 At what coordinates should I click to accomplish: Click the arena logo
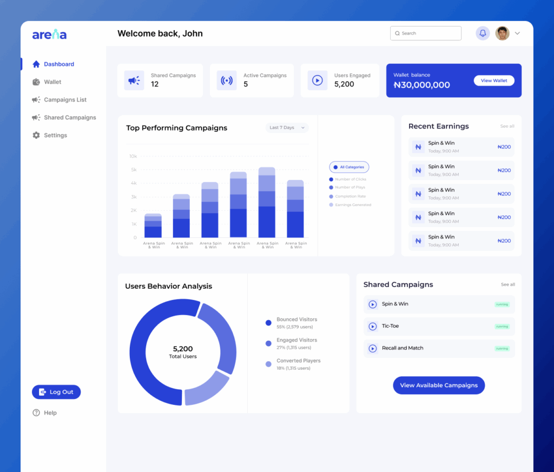(x=49, y=35)
